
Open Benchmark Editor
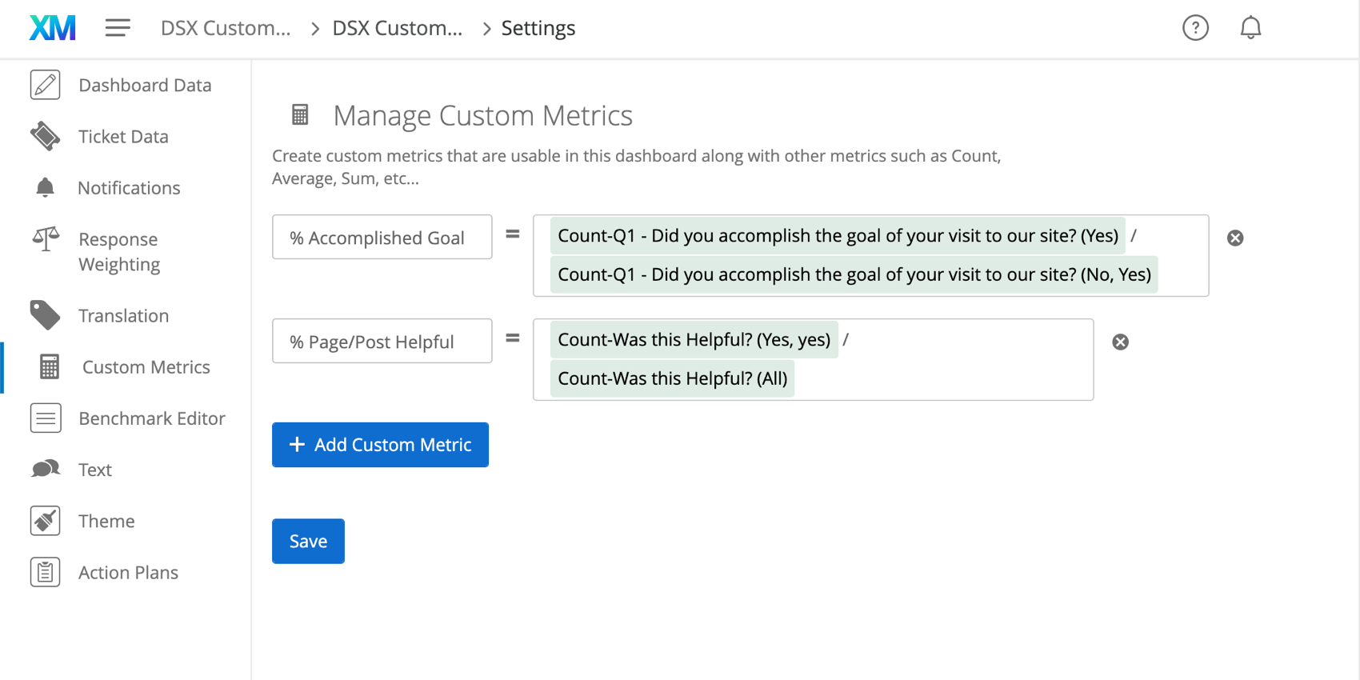pyautogui.click(x=152, y=418)
